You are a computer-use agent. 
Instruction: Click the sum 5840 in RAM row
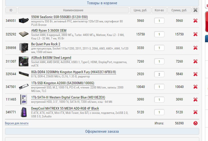[179, 74]
